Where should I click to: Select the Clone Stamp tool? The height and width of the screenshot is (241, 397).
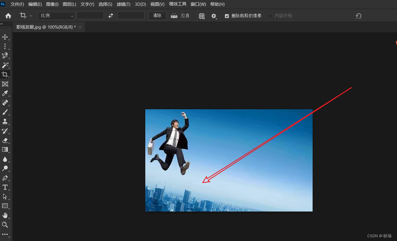coord(5,122)
